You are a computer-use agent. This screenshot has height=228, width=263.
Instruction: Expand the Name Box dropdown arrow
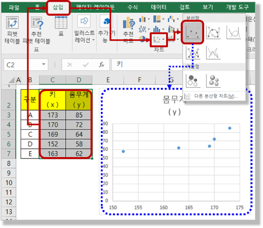[x=44, y=64]
